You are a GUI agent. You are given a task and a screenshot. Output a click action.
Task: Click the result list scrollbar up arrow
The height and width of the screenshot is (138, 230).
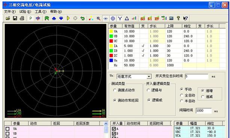coord(106,124)
